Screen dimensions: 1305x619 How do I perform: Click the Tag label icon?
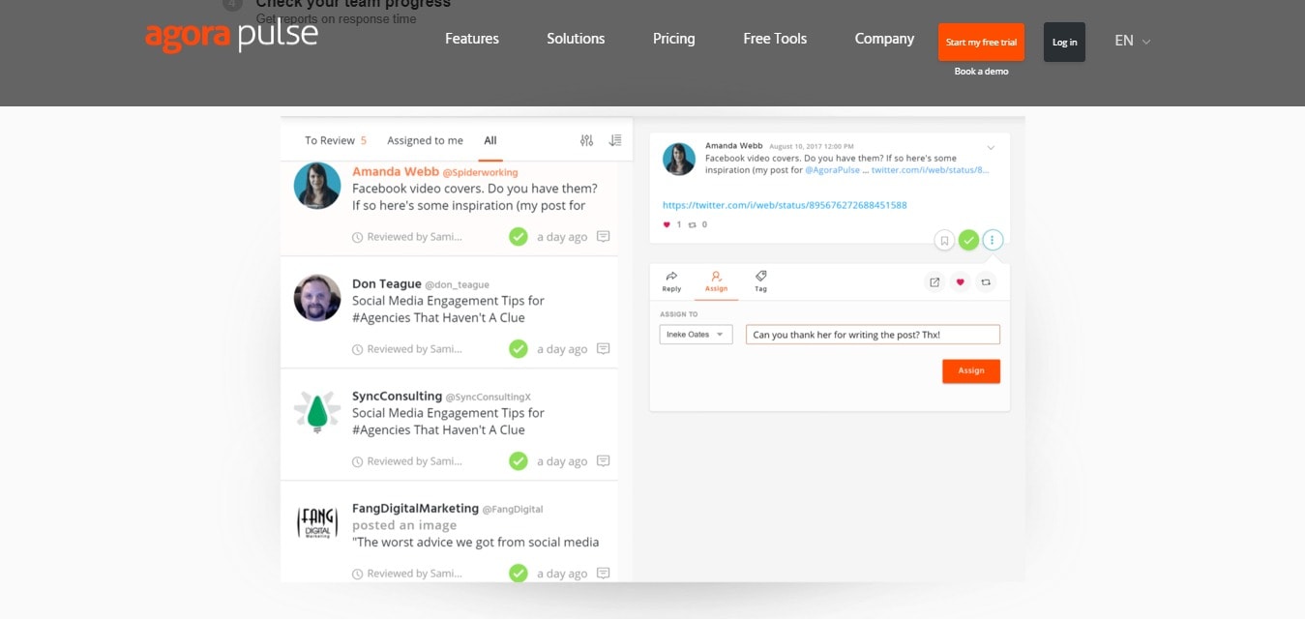click(x=761, y=277)
